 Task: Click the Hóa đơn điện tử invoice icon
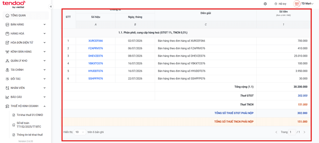pos(7,43)
